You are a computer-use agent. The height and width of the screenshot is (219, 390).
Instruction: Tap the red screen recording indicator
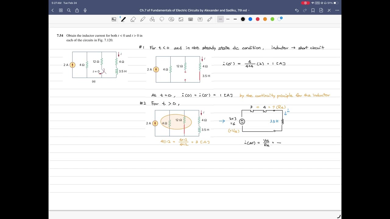click(305, 3)
